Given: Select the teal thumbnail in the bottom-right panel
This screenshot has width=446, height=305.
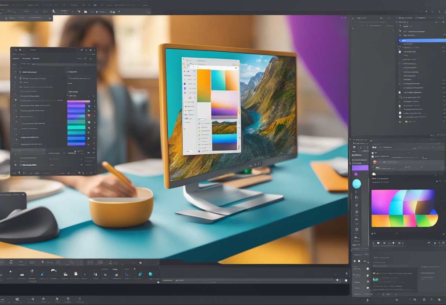Looking at the screenshot, I should click(375, 279).
